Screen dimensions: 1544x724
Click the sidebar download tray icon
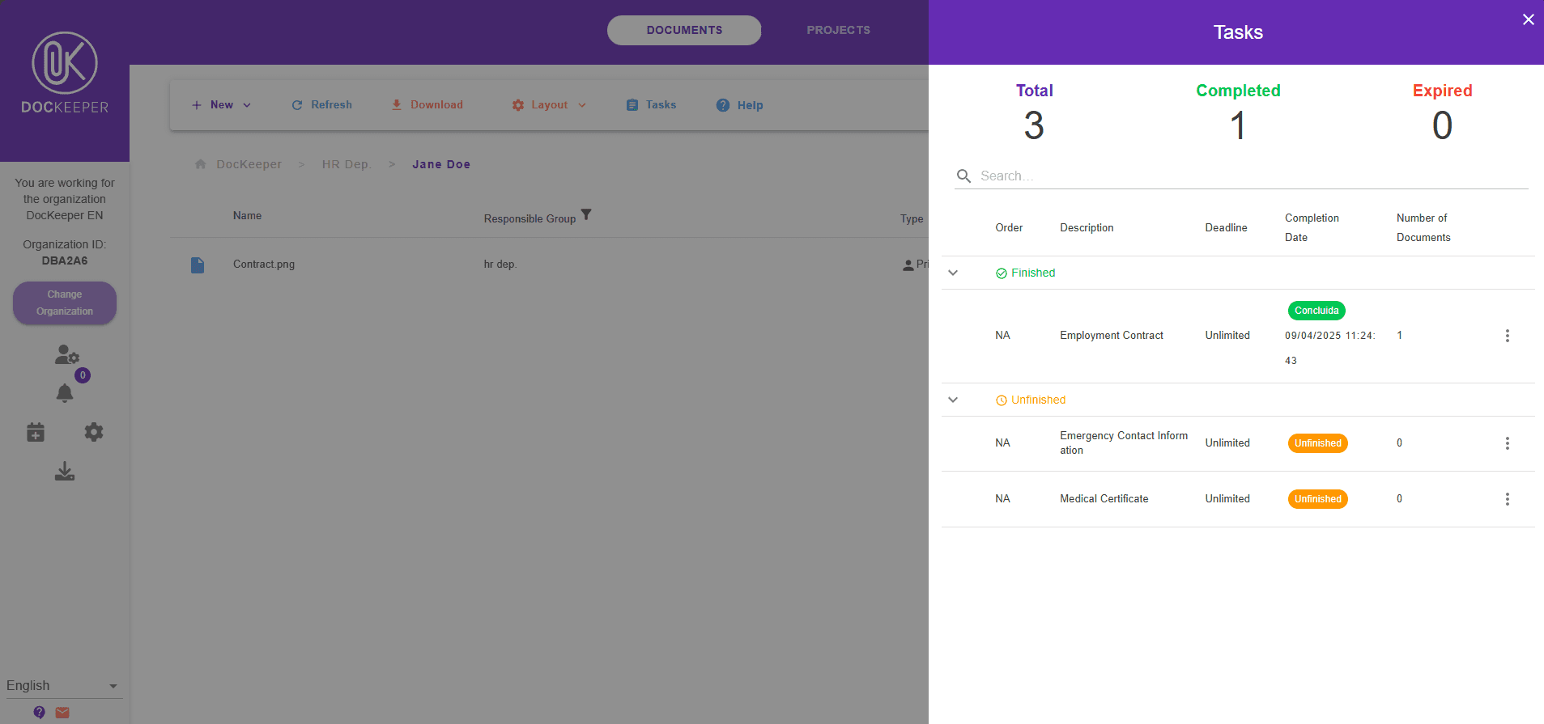point(65,471)
